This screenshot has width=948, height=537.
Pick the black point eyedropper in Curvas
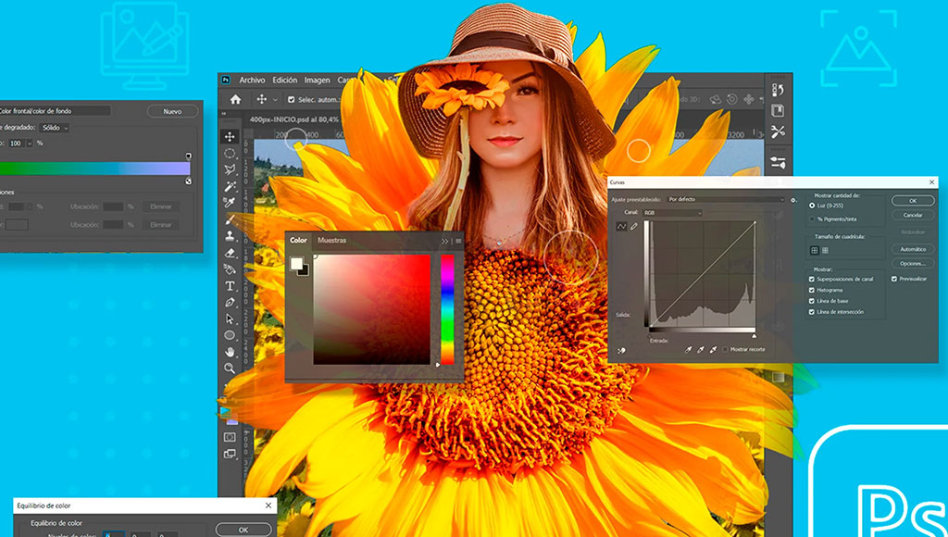click(688, 350)
